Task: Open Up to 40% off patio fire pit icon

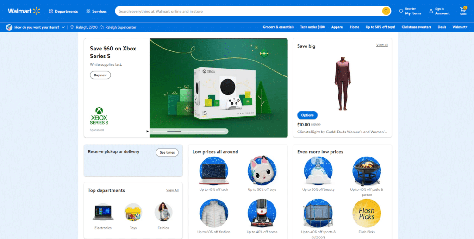Action: [367, 171]
